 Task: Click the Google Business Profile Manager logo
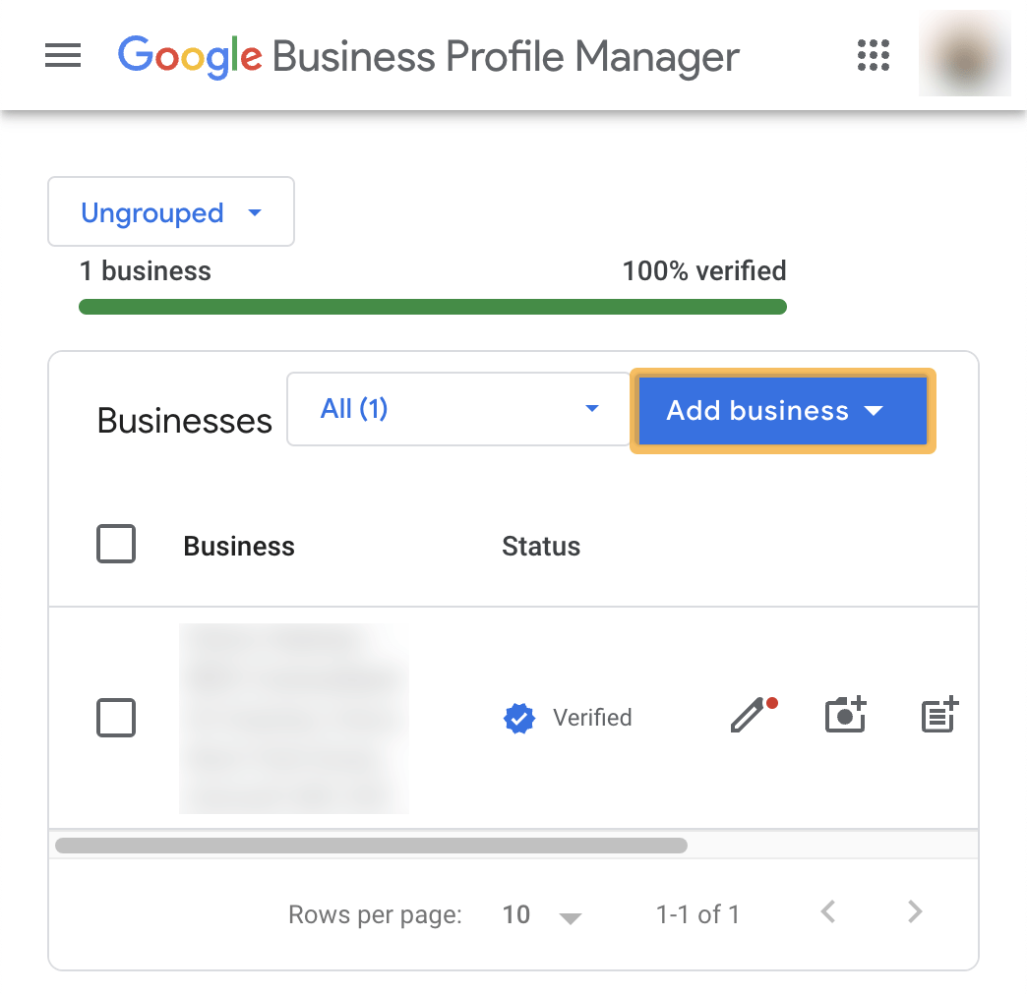click(x=428, y=57)
